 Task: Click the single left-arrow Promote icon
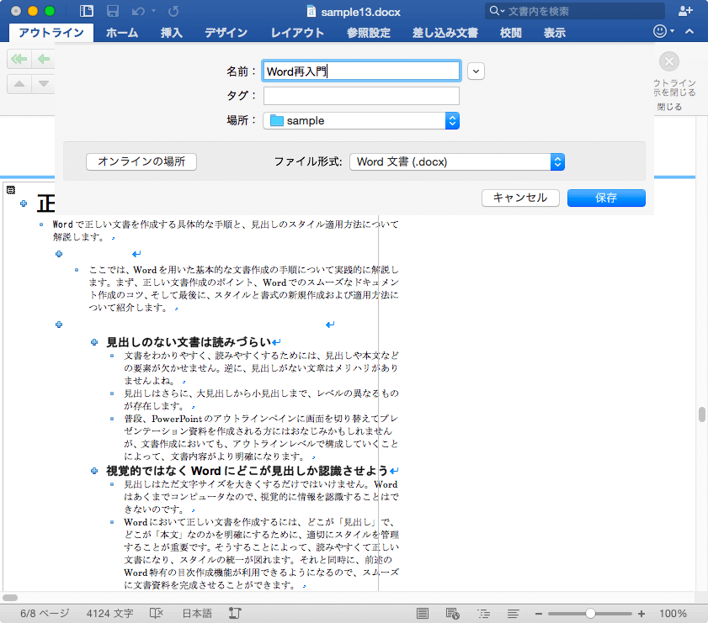43,59
